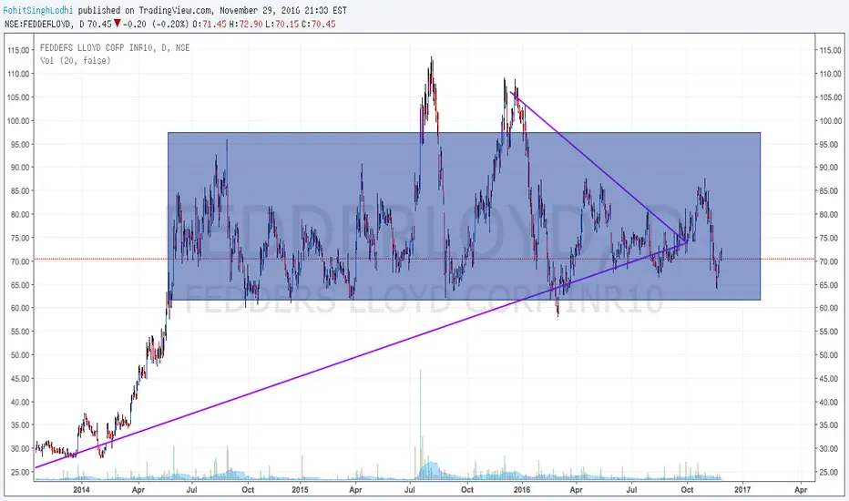
Task: Click the Apr label following 2017
Action: [801, 490]
